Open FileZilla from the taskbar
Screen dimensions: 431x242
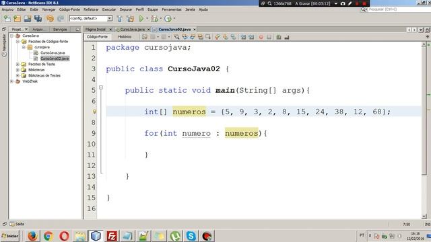click(112, 236)
